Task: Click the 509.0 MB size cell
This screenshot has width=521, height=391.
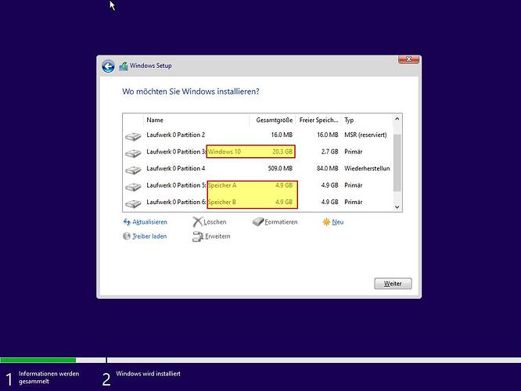Action: 280,168
